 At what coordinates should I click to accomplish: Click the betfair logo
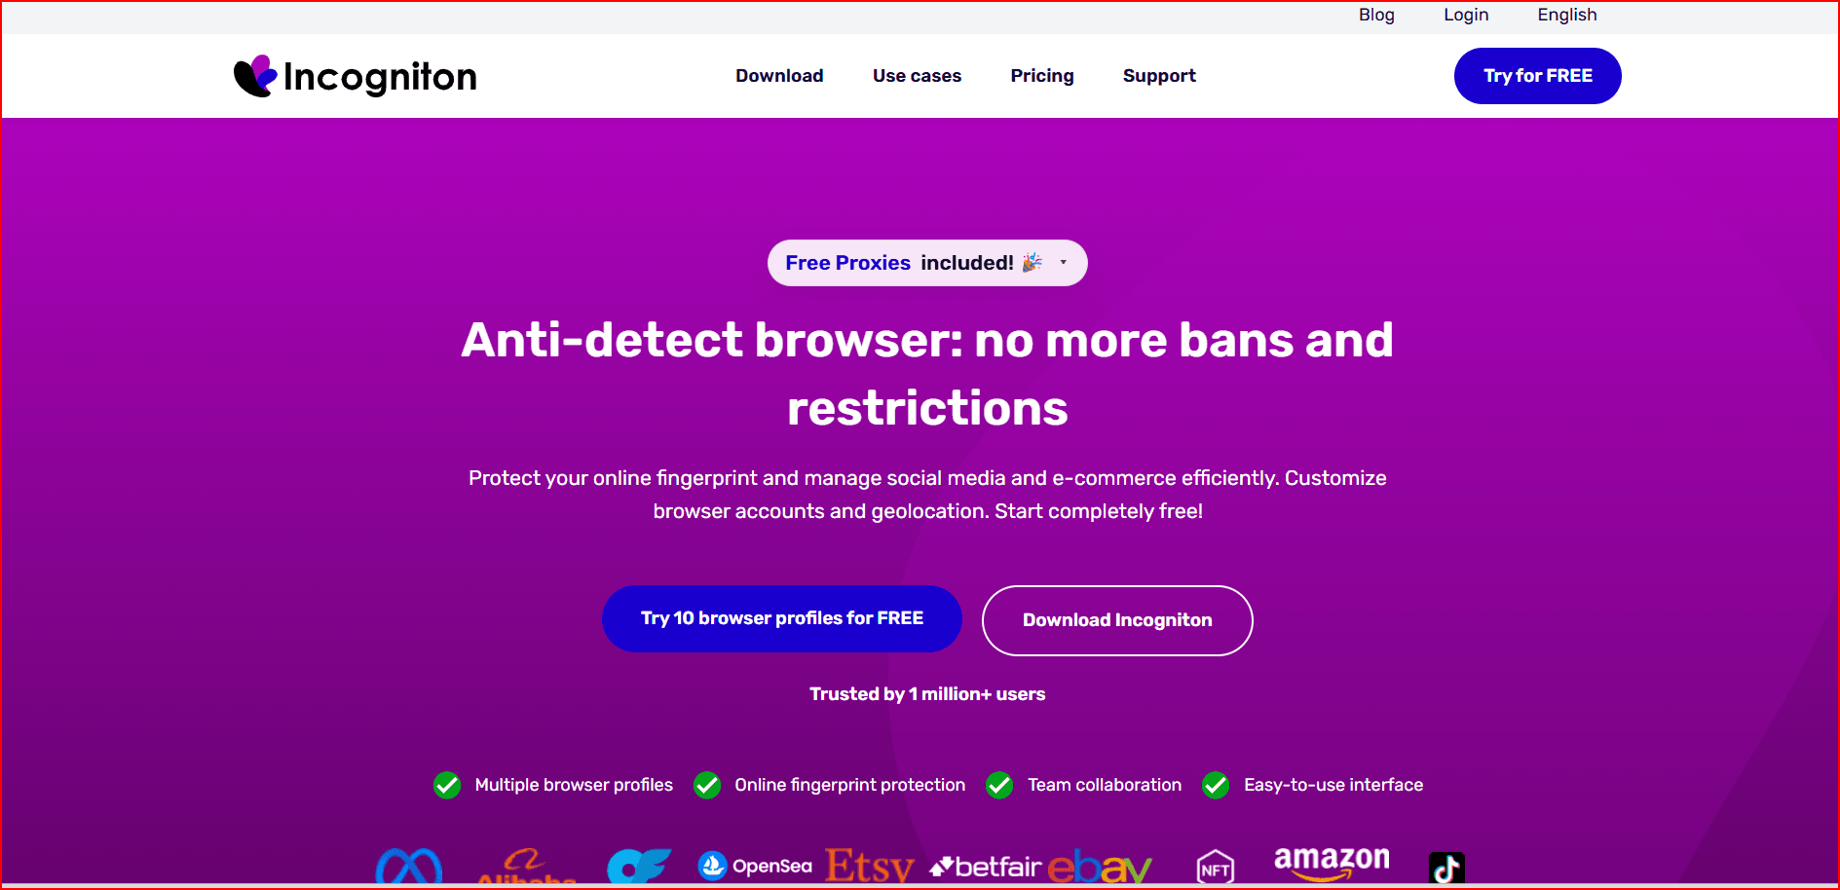(x=986, y=867)
